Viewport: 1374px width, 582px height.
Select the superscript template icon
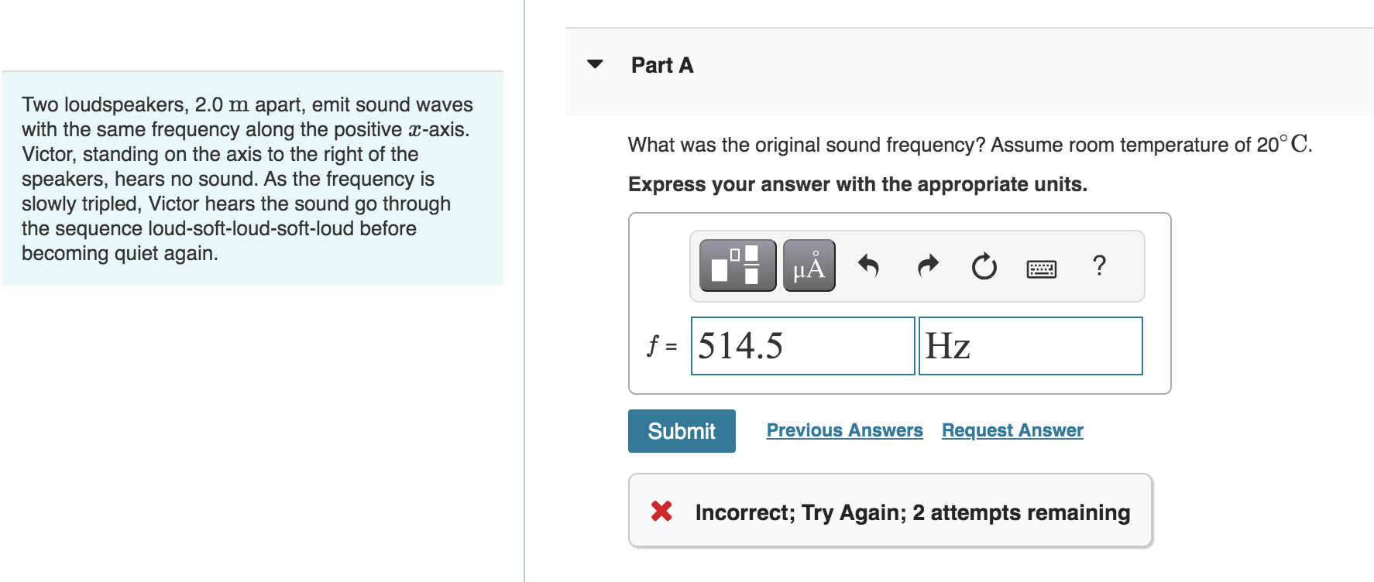coord(737,265)
